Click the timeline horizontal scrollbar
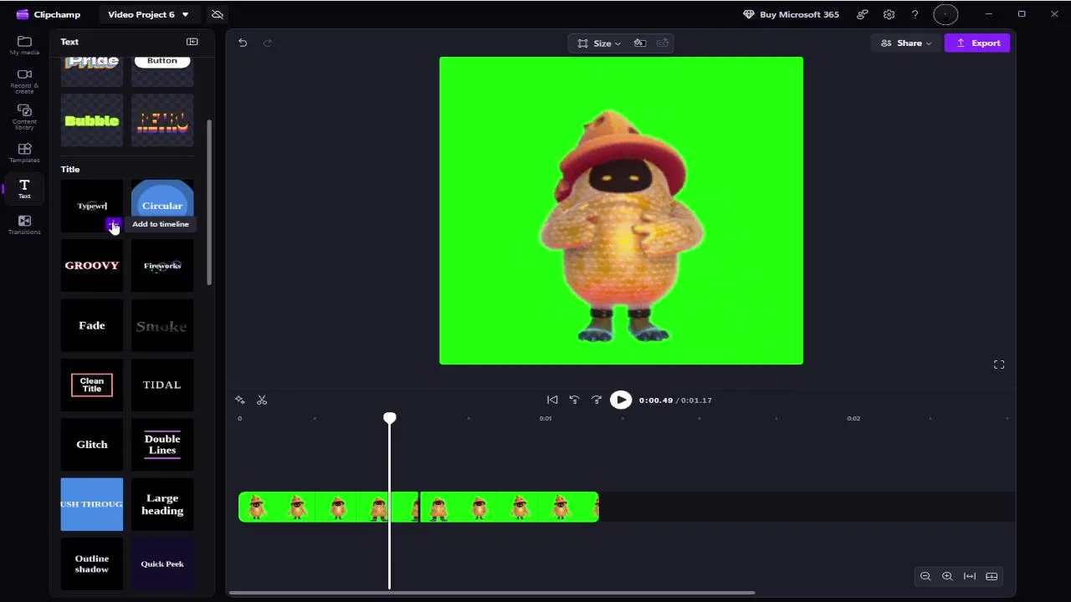 point(493,593)
